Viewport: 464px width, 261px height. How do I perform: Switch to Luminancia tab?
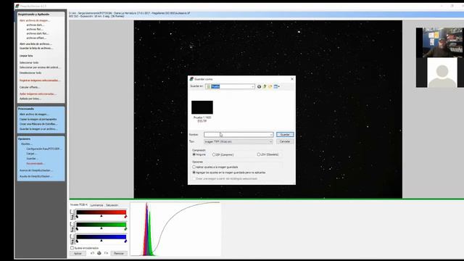[96, 205]
